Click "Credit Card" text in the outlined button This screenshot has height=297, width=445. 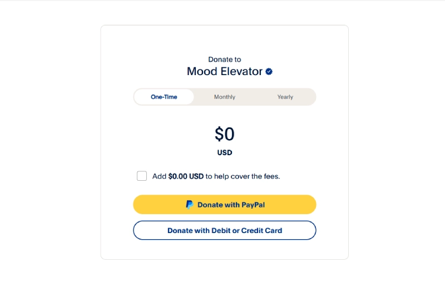click(261, 230)
